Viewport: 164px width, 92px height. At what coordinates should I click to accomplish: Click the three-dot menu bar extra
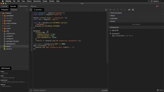pos(149,1)
